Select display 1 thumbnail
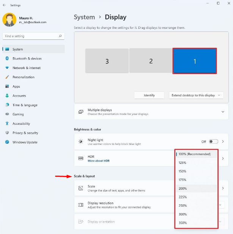 click(x=195, y=61)
